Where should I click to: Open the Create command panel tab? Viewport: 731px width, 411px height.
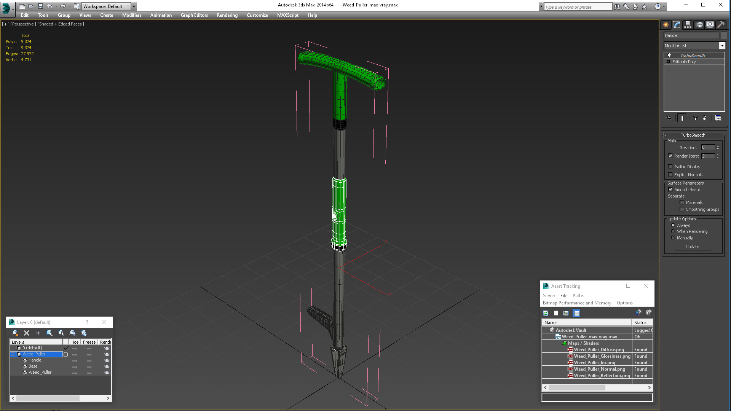click(x=666, y=25)
